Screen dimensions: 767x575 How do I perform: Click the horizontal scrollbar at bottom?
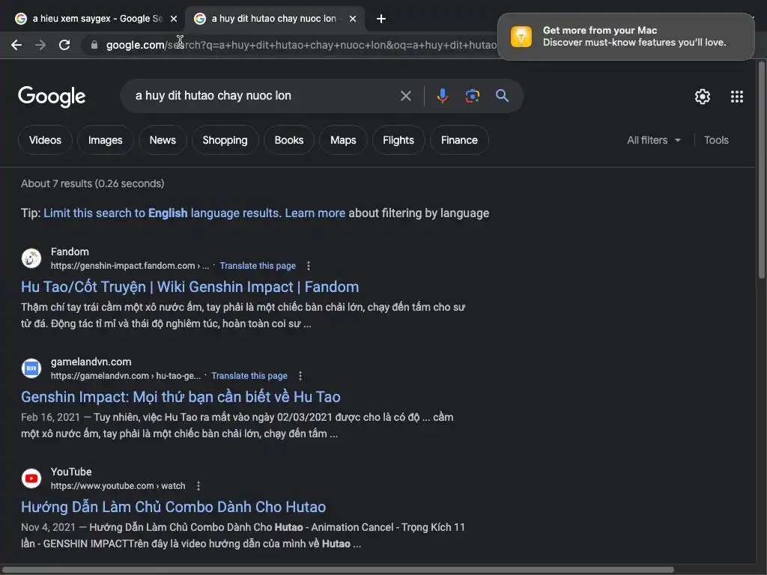tap(338, 570)
